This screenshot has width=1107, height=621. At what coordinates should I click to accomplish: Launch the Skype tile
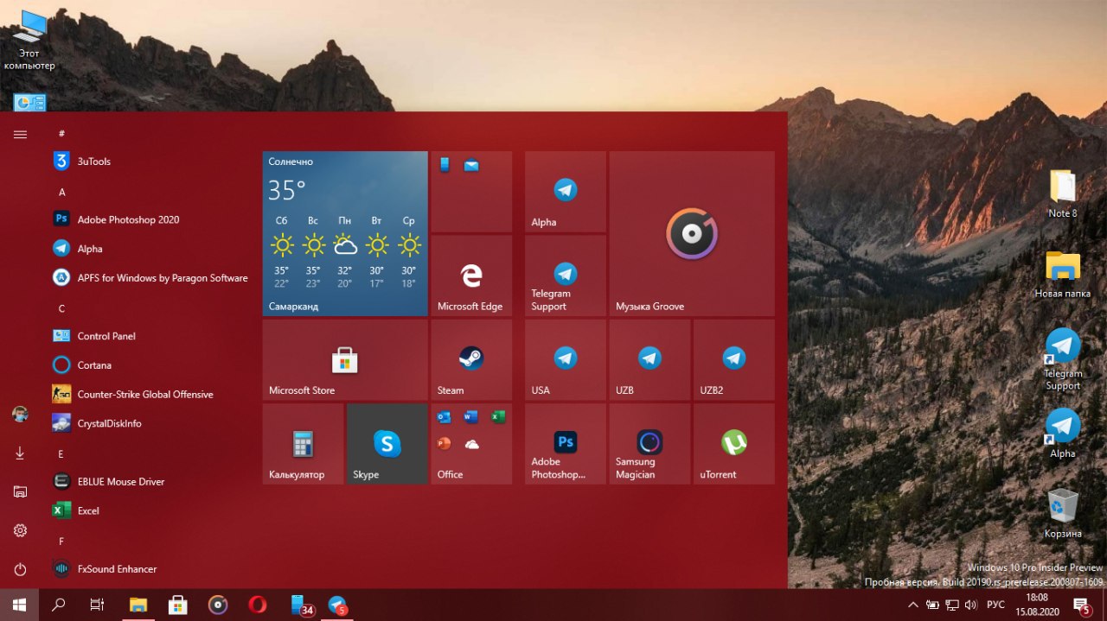(387, 444)
